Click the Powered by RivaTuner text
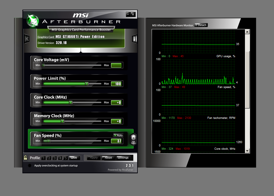Viewport: 274px width, 196px height. (x=120, y=170)
